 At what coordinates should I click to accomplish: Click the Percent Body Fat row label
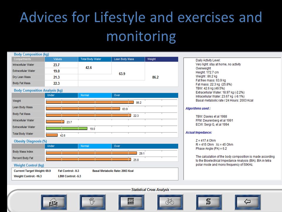click(x=23, y=158)
